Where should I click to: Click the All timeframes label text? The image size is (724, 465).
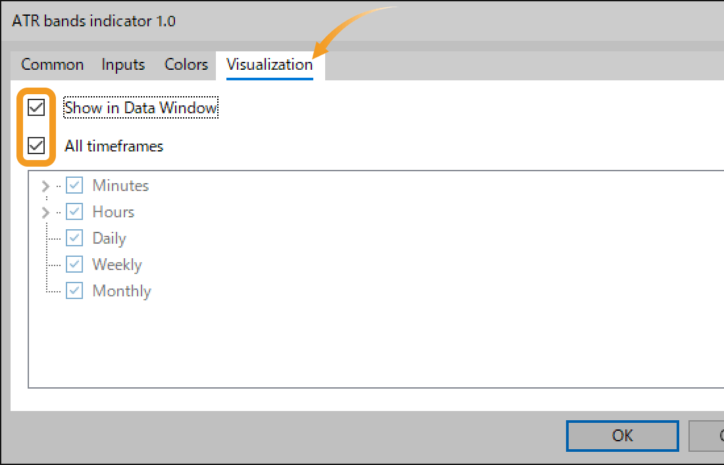113,146
